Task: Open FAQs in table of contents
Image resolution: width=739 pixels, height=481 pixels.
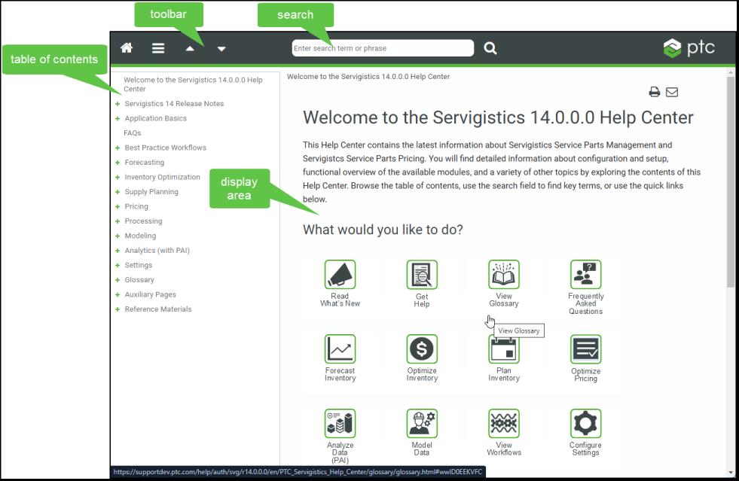Action: click(x=133, y=132)
